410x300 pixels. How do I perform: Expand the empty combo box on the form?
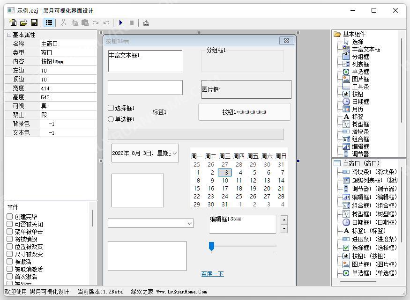click(x=190, y=224)
